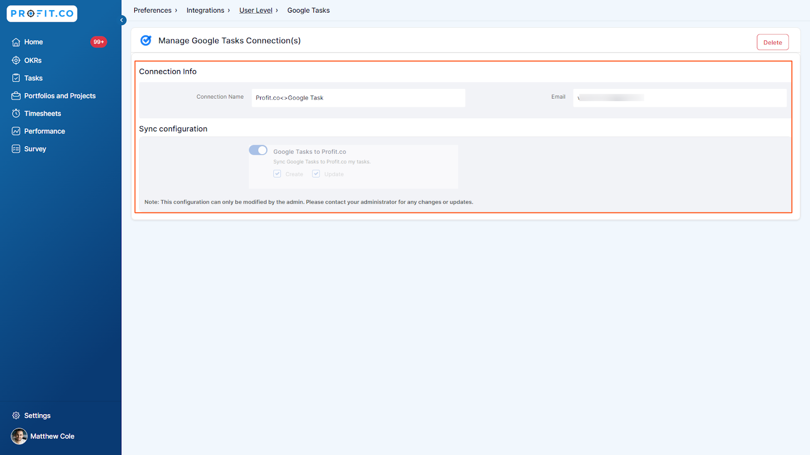The image size is (810, 455).
Task: Toggle Google Tasks to Profit.co sync switch
Action: pyautogui.click(x=258, y=150)
